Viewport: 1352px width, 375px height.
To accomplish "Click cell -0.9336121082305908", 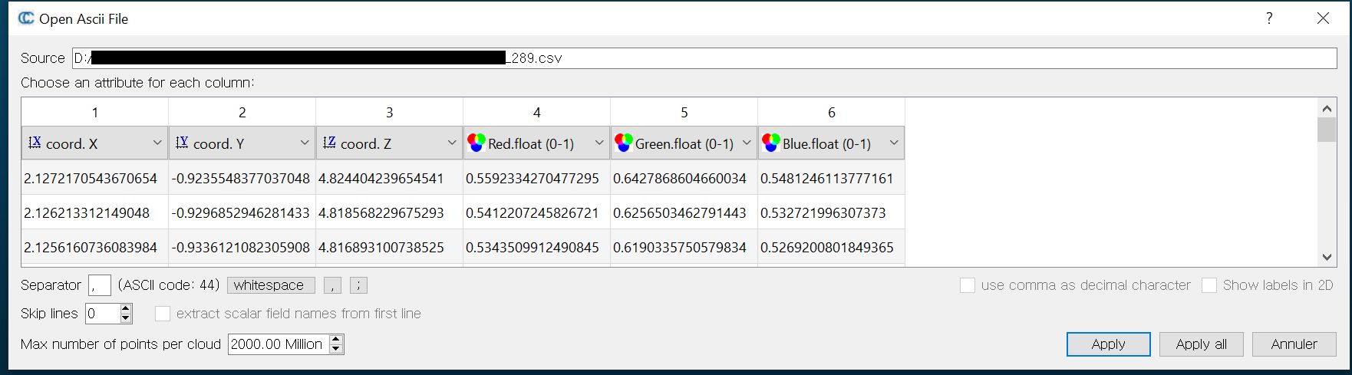I will pyautogui.click(x=242, y=247).
